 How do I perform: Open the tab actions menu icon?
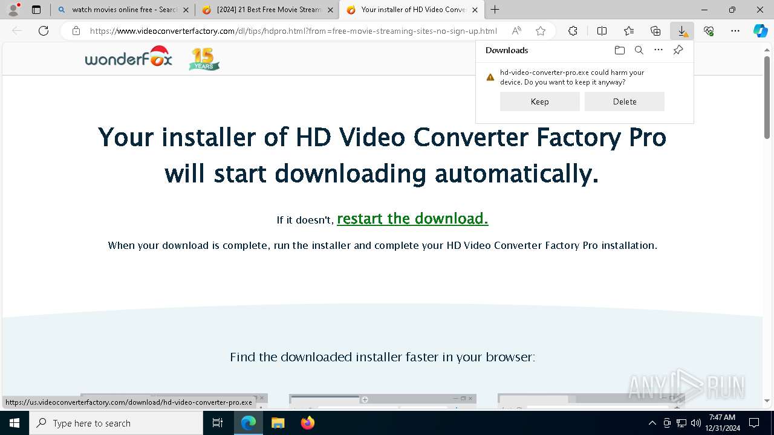tap(36, 10)
